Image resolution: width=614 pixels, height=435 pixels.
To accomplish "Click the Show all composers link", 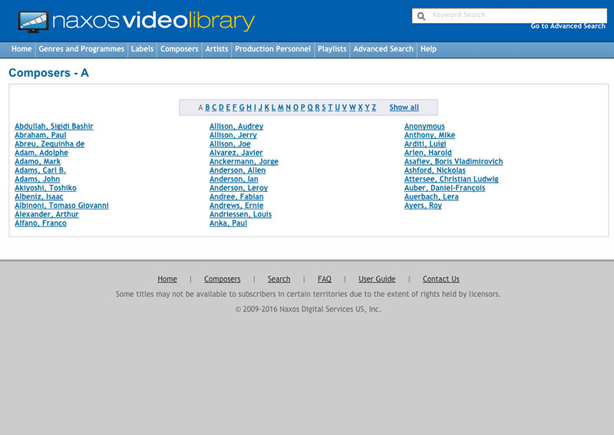I will (404, 107).
